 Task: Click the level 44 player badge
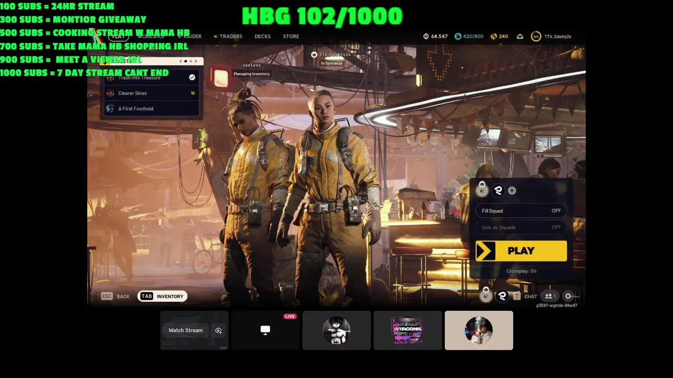click(536, 36)
